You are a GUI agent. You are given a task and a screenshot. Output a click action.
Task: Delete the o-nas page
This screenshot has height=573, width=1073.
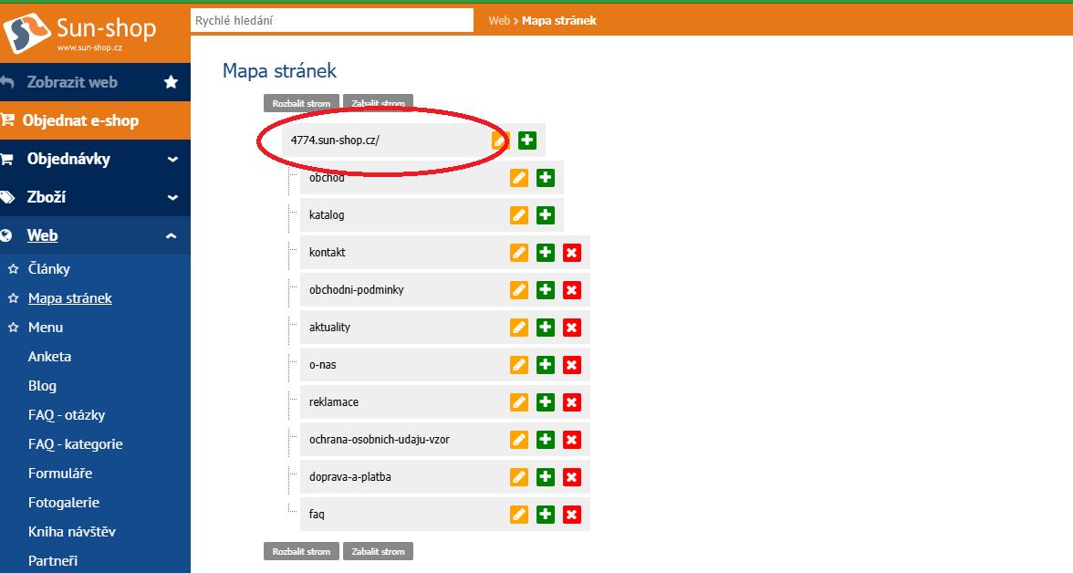(572, 365)
